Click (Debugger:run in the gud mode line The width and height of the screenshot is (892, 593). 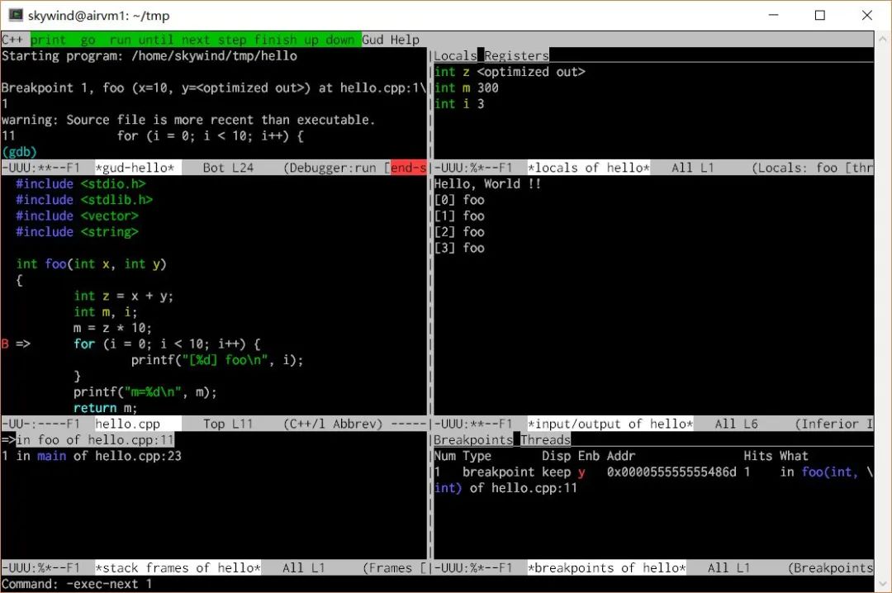click(330, 168)
